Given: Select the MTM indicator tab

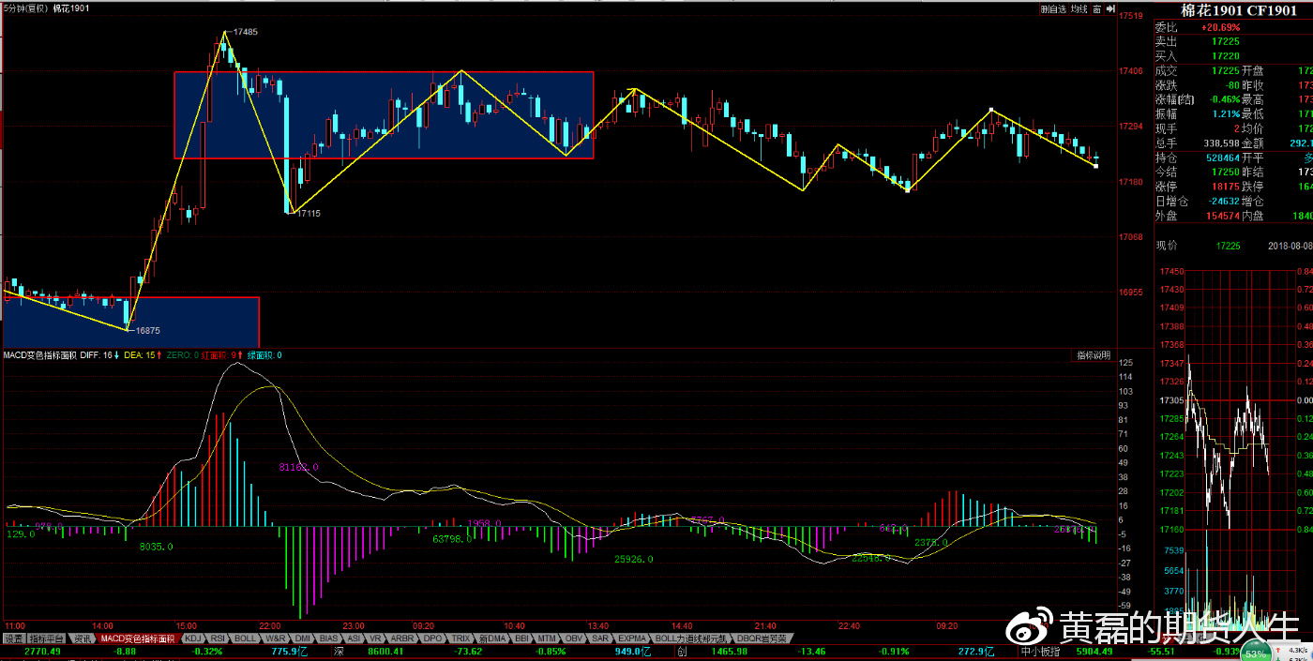Looking at the screenshot, I should pos(548,638).
